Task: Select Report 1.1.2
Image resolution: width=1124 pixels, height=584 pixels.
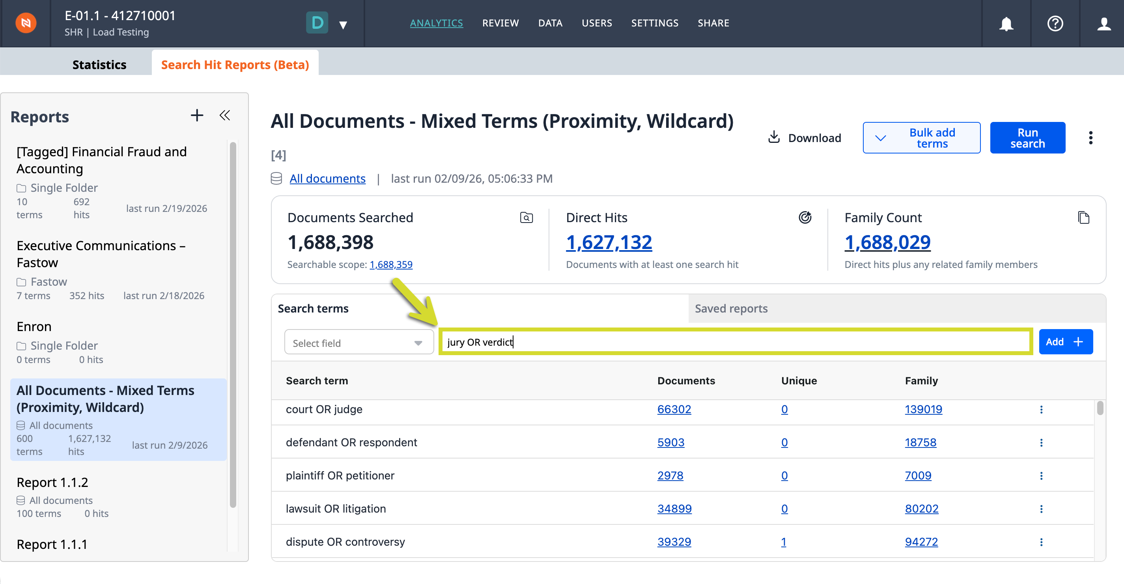Action: (x=118, y=497)
